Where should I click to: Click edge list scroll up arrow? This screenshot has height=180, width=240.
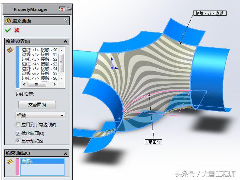pyautogui.click(x=61, y=50)
